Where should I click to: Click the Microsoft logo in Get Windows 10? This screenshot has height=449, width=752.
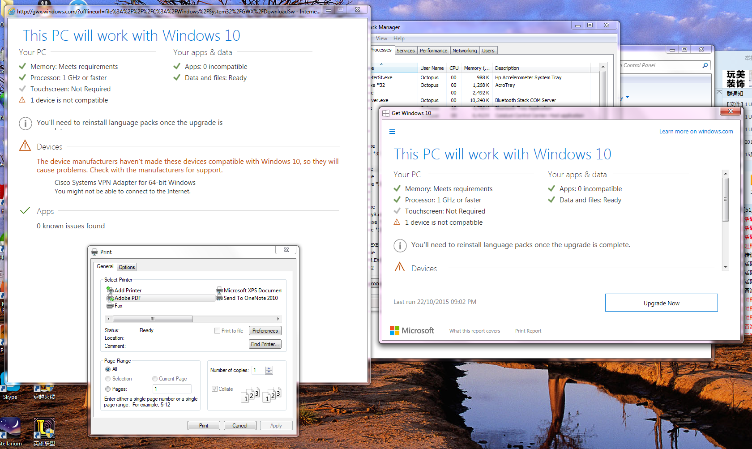(412, 330)
